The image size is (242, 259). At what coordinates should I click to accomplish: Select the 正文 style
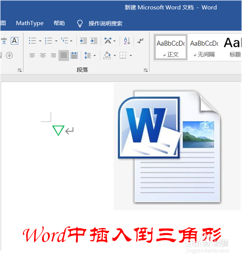pos(171,47)
